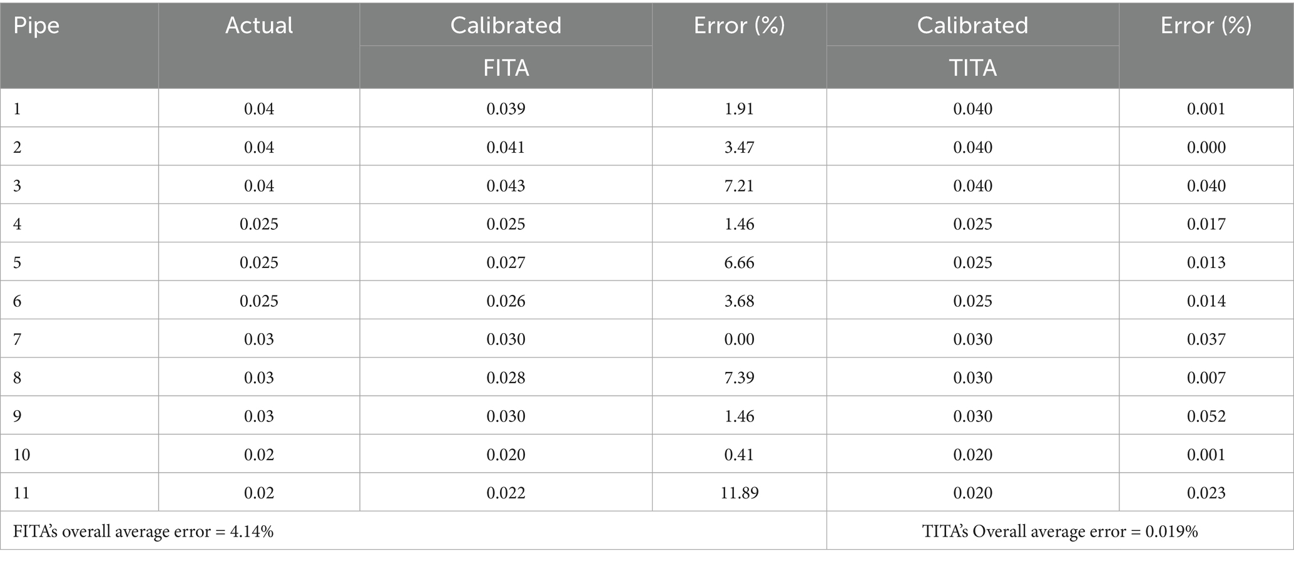This screenshot has width=1294, height=561.
Task: Click the TITA error value 0.023
Action: (x=1206, y=493)
